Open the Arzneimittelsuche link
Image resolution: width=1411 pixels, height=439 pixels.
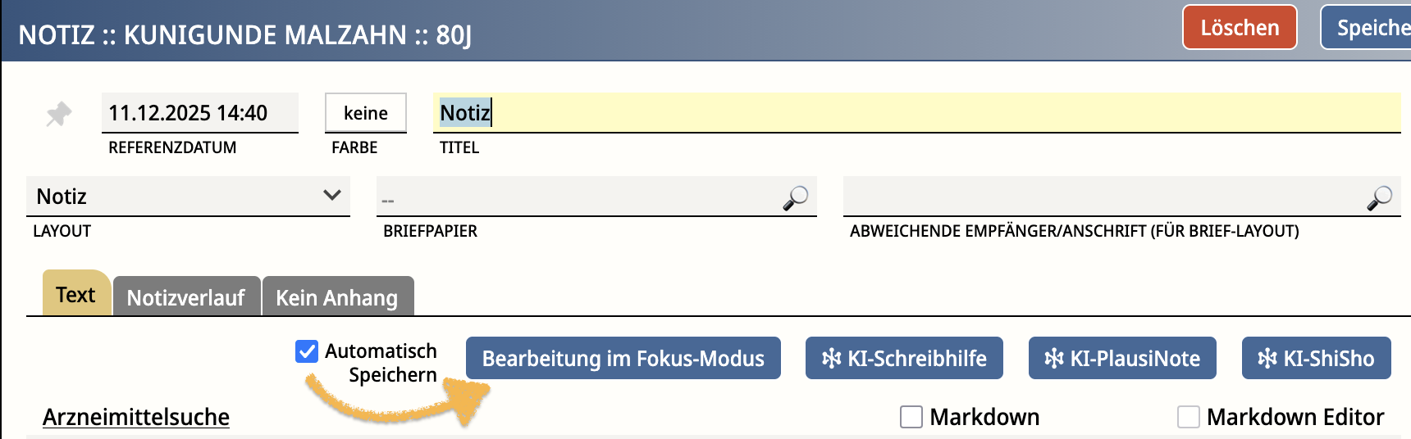tap(136, 417)
